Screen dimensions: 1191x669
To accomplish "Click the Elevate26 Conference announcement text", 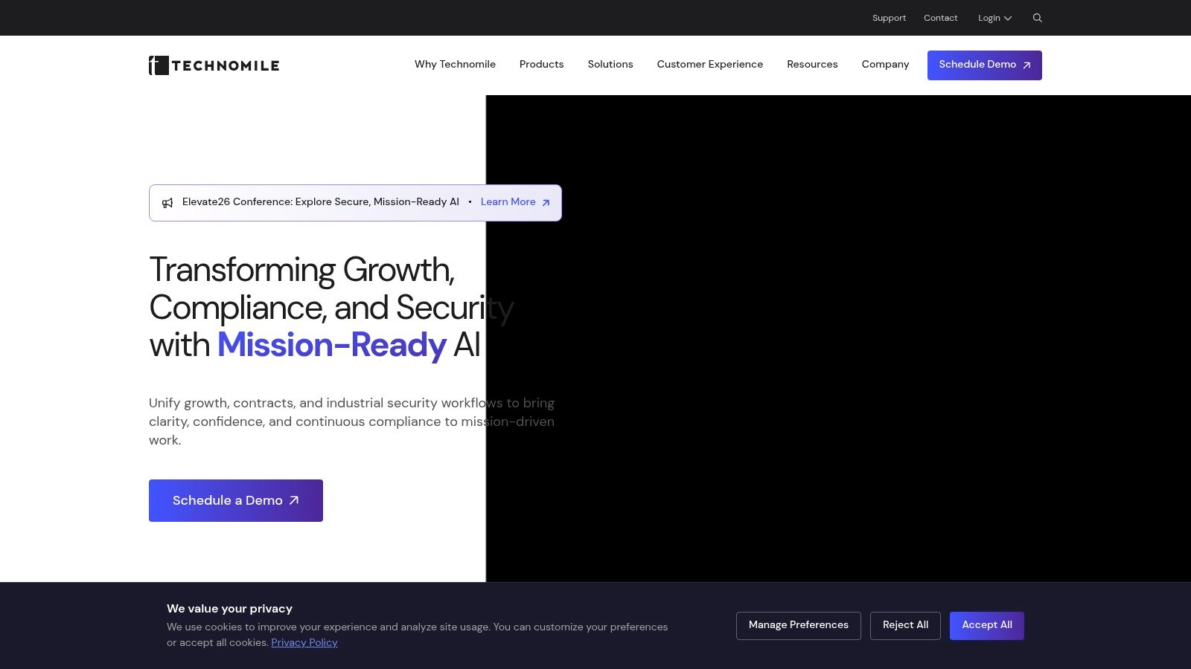I will 321,202.
